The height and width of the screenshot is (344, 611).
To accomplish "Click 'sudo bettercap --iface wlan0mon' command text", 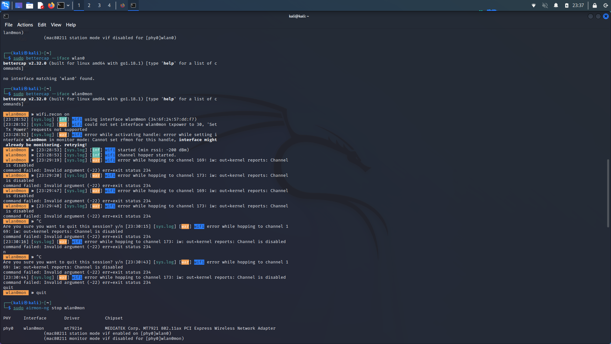I will [53, 94].
